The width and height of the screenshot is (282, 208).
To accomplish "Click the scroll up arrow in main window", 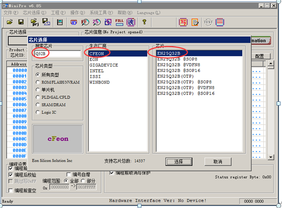I will [x=270, y=63].
